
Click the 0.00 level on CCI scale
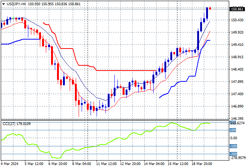click(x=233, y=138)
